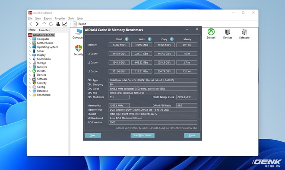Click the Up level arrow icon
This screenshot has height=170, width=285.
(44, 24)
